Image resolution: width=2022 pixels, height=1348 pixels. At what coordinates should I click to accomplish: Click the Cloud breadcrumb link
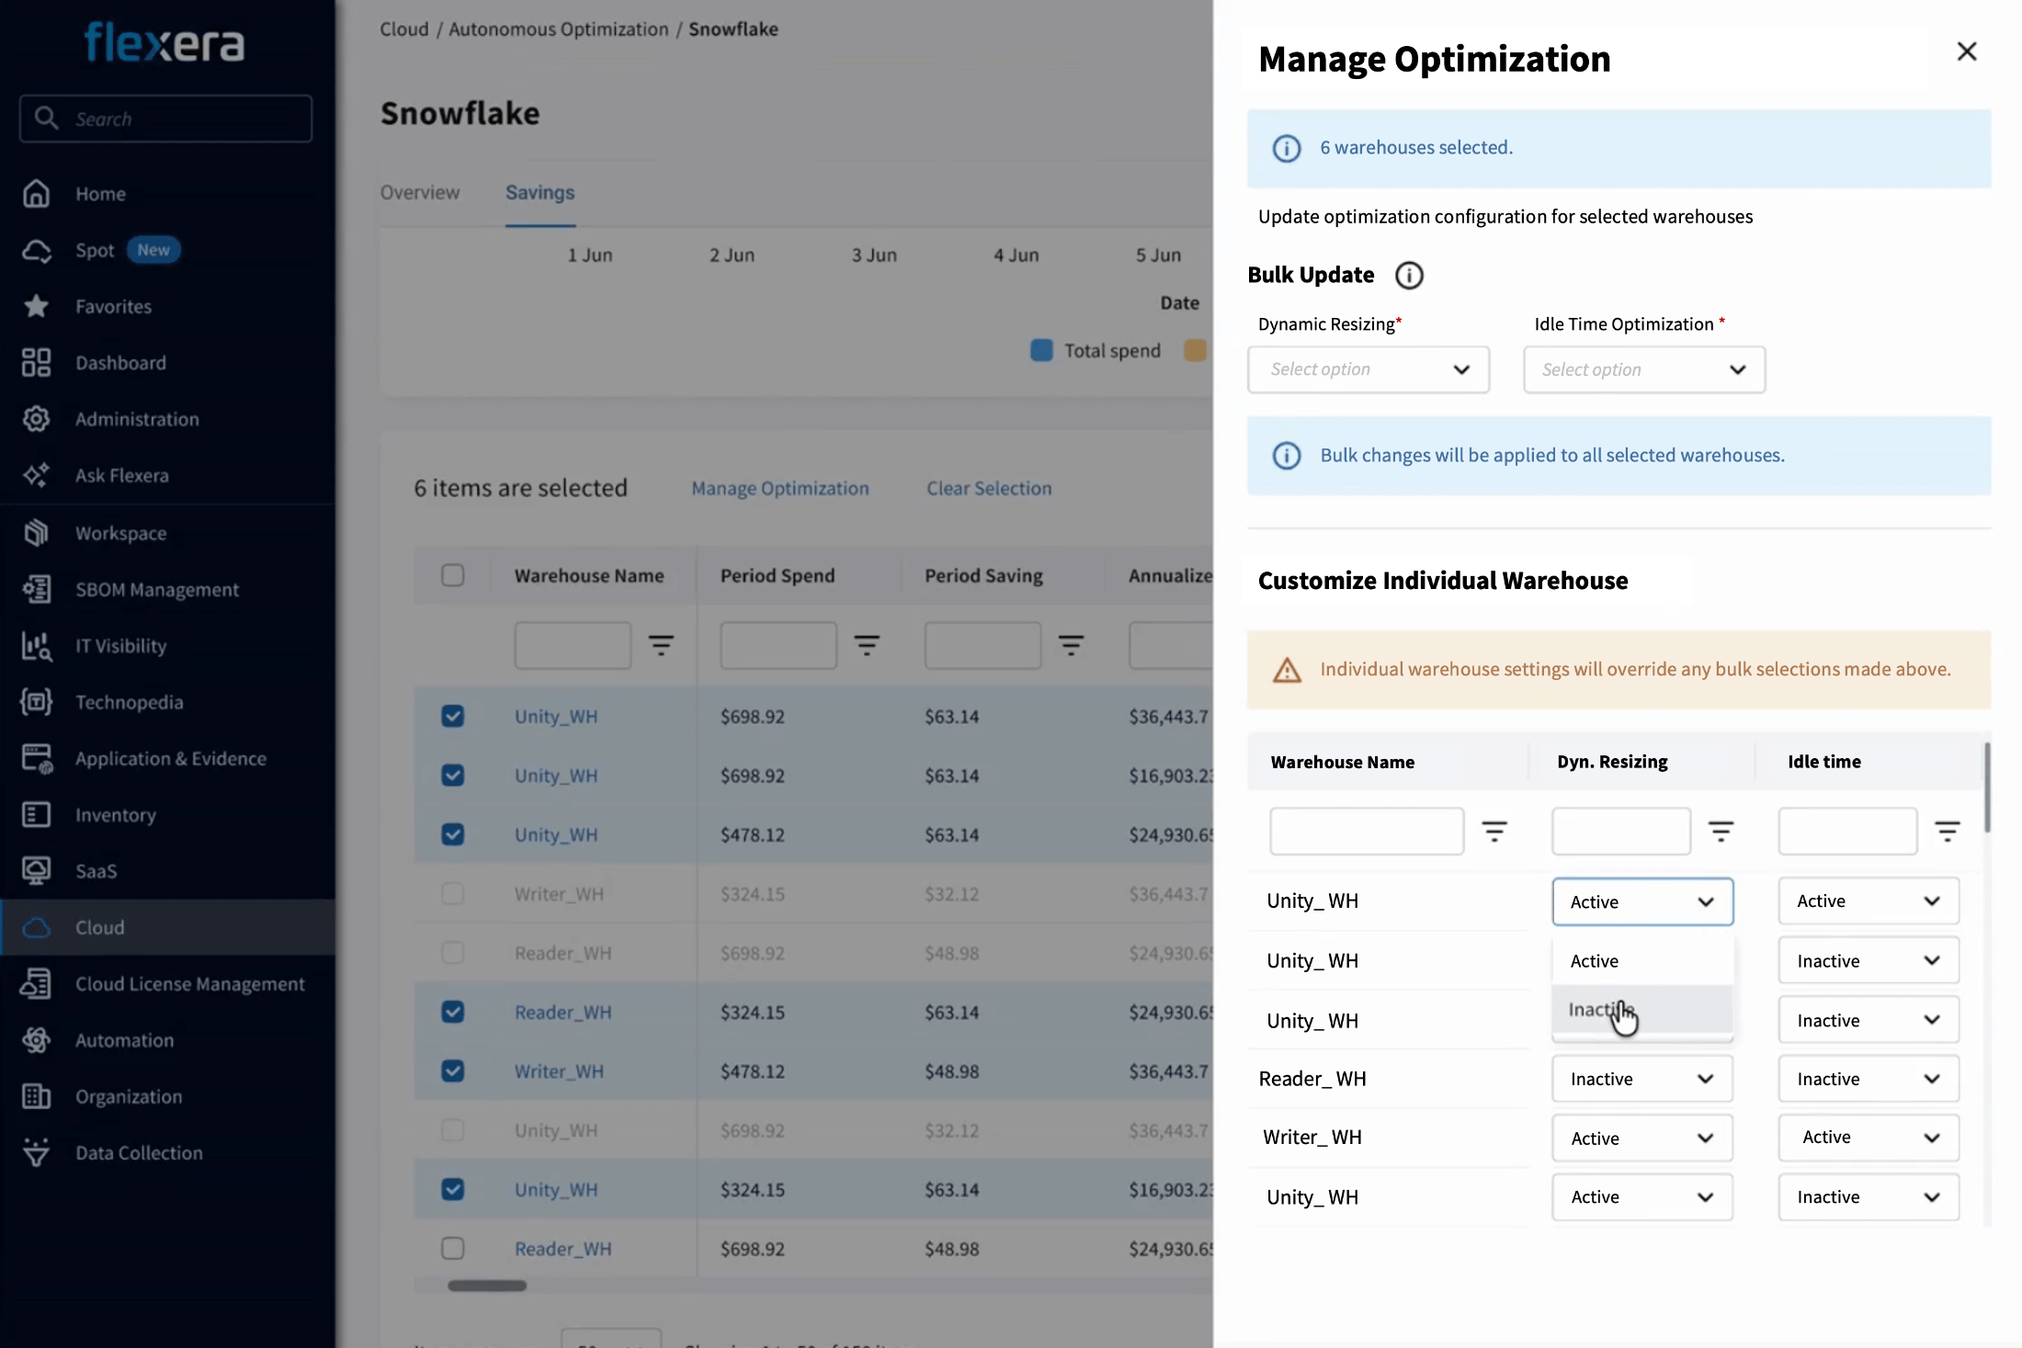[404, 29]
